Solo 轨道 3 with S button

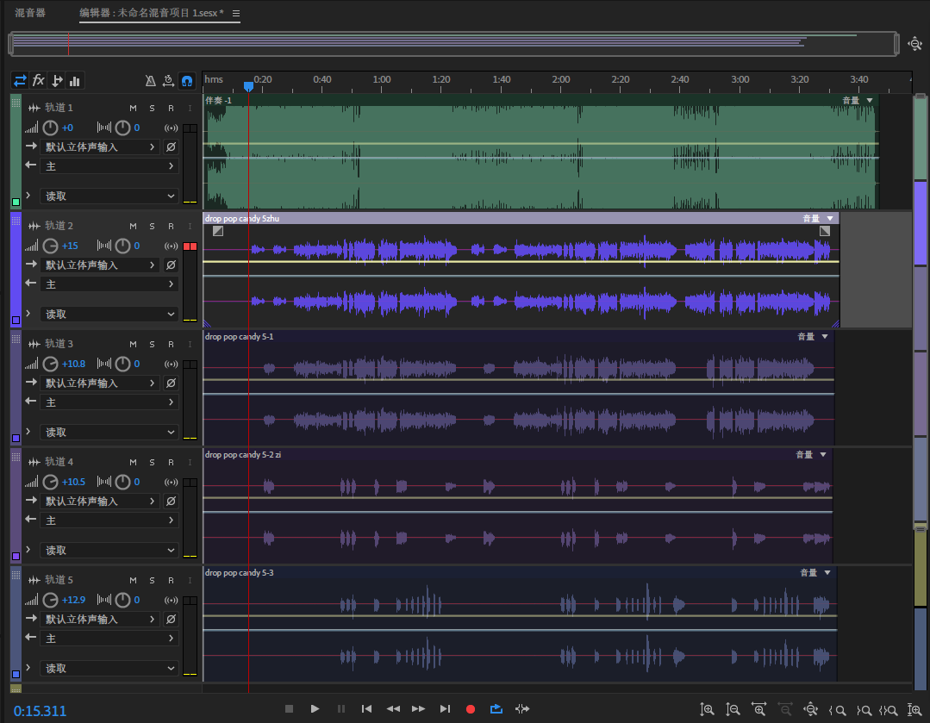click(152, 344)
